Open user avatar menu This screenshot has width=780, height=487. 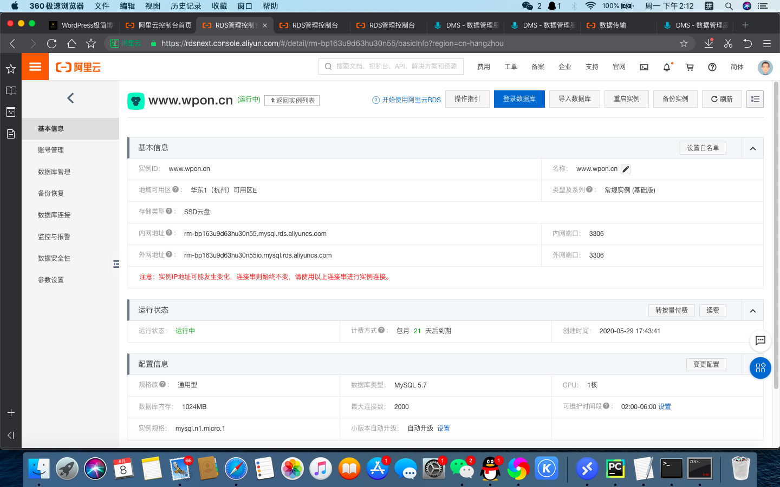pyautogui.click(x=765, y=67)
